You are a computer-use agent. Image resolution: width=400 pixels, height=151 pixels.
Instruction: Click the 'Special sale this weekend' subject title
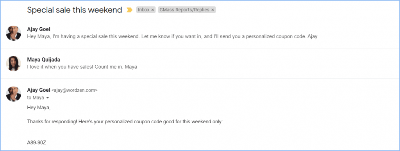point(75,10)
